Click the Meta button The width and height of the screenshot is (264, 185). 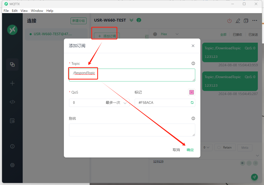click(x=245, y=148)
